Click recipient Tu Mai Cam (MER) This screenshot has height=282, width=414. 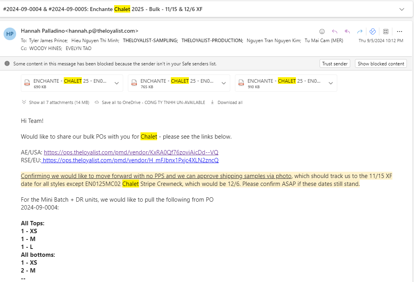324,41
